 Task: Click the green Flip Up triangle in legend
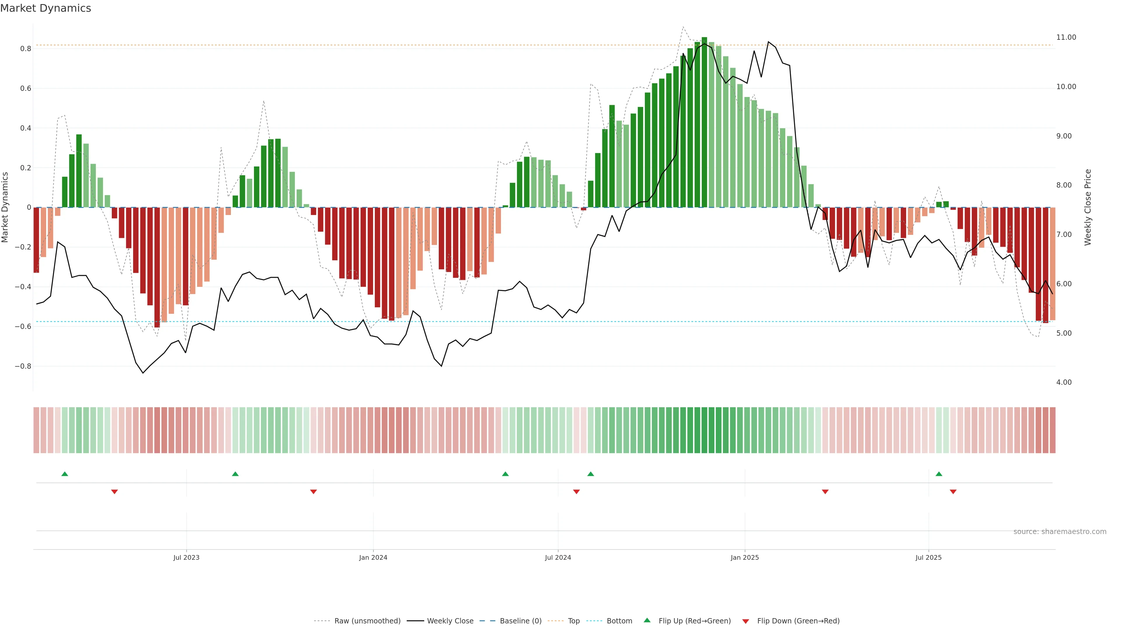click(x=647, y=620)
